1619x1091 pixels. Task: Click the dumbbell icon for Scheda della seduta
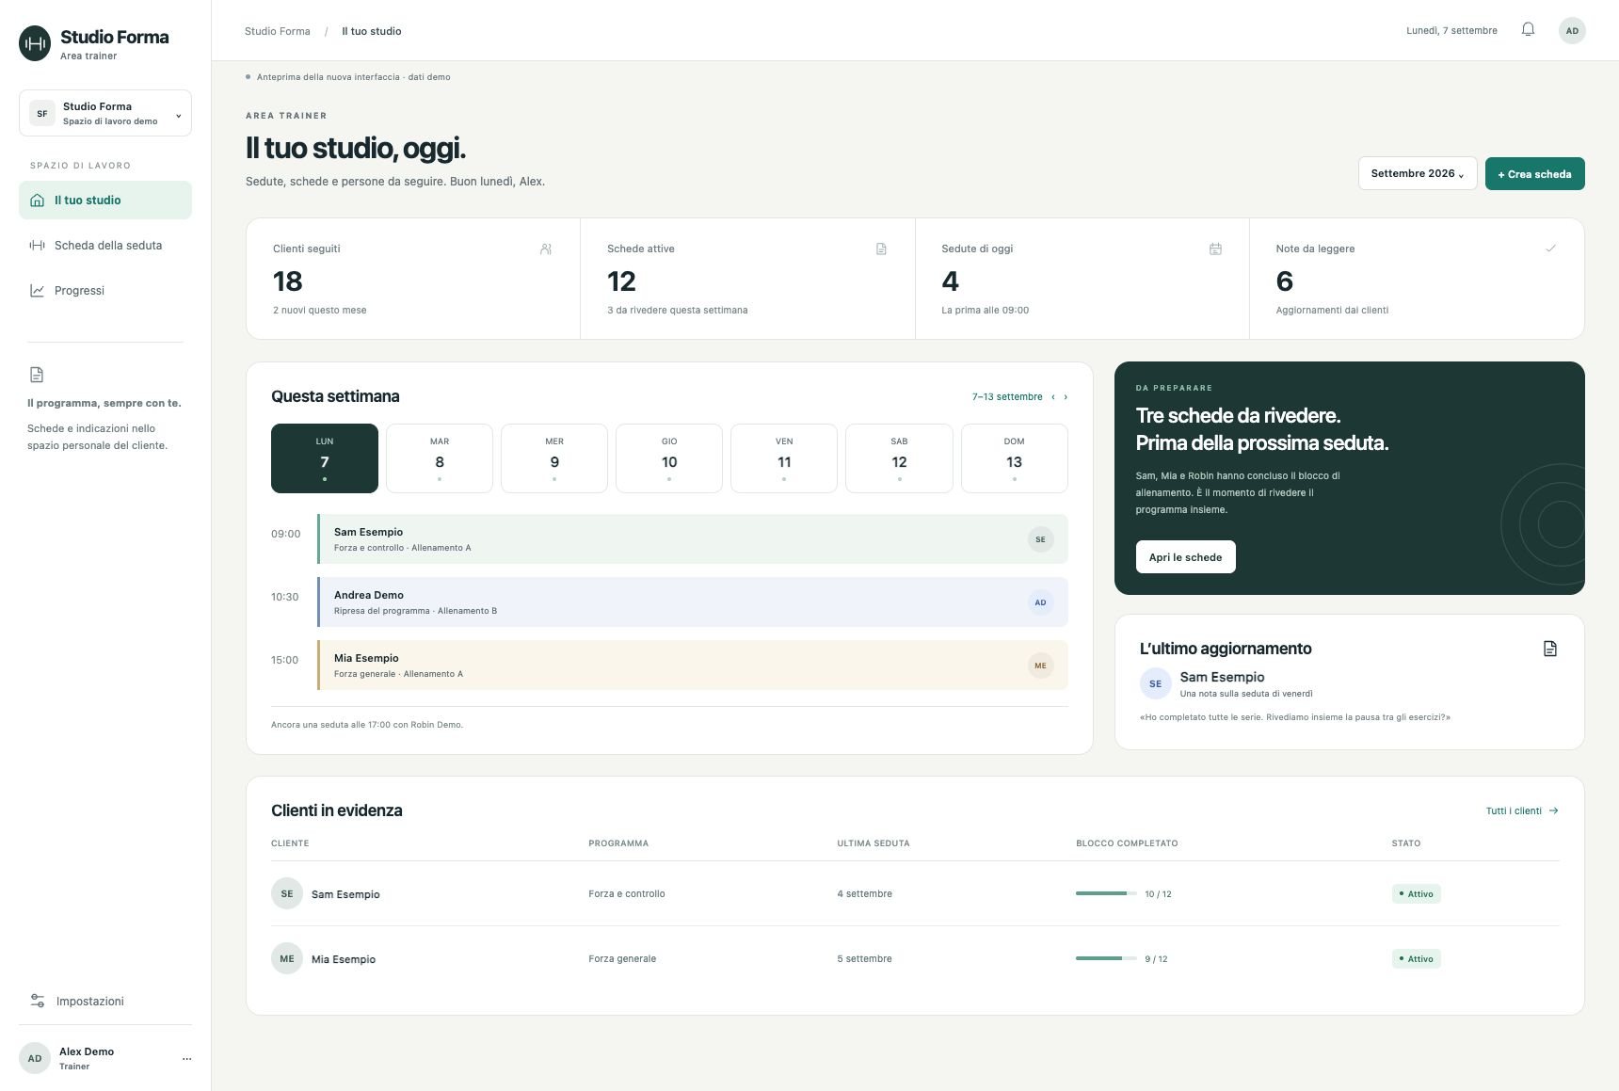(x=38, y=246)
